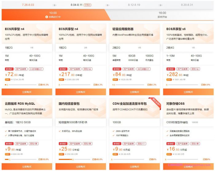Select the 10:00 抢购进行中 time slot

point(53,15)
